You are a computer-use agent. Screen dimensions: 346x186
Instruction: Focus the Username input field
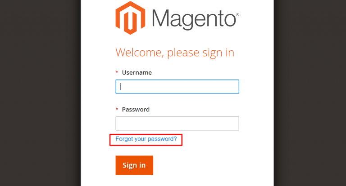[177, 87]
